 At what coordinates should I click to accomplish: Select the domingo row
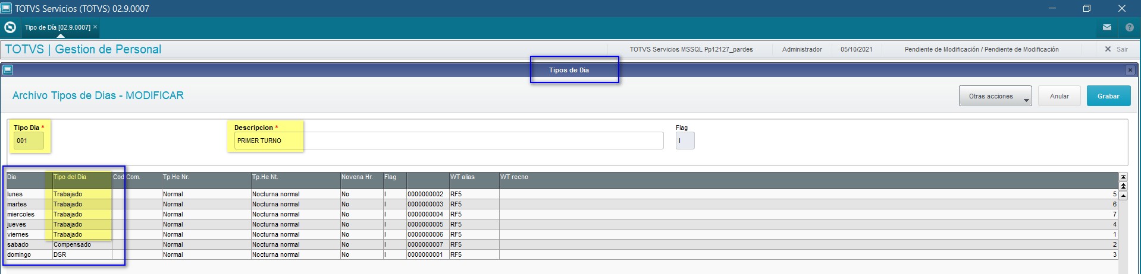[562, 254]
